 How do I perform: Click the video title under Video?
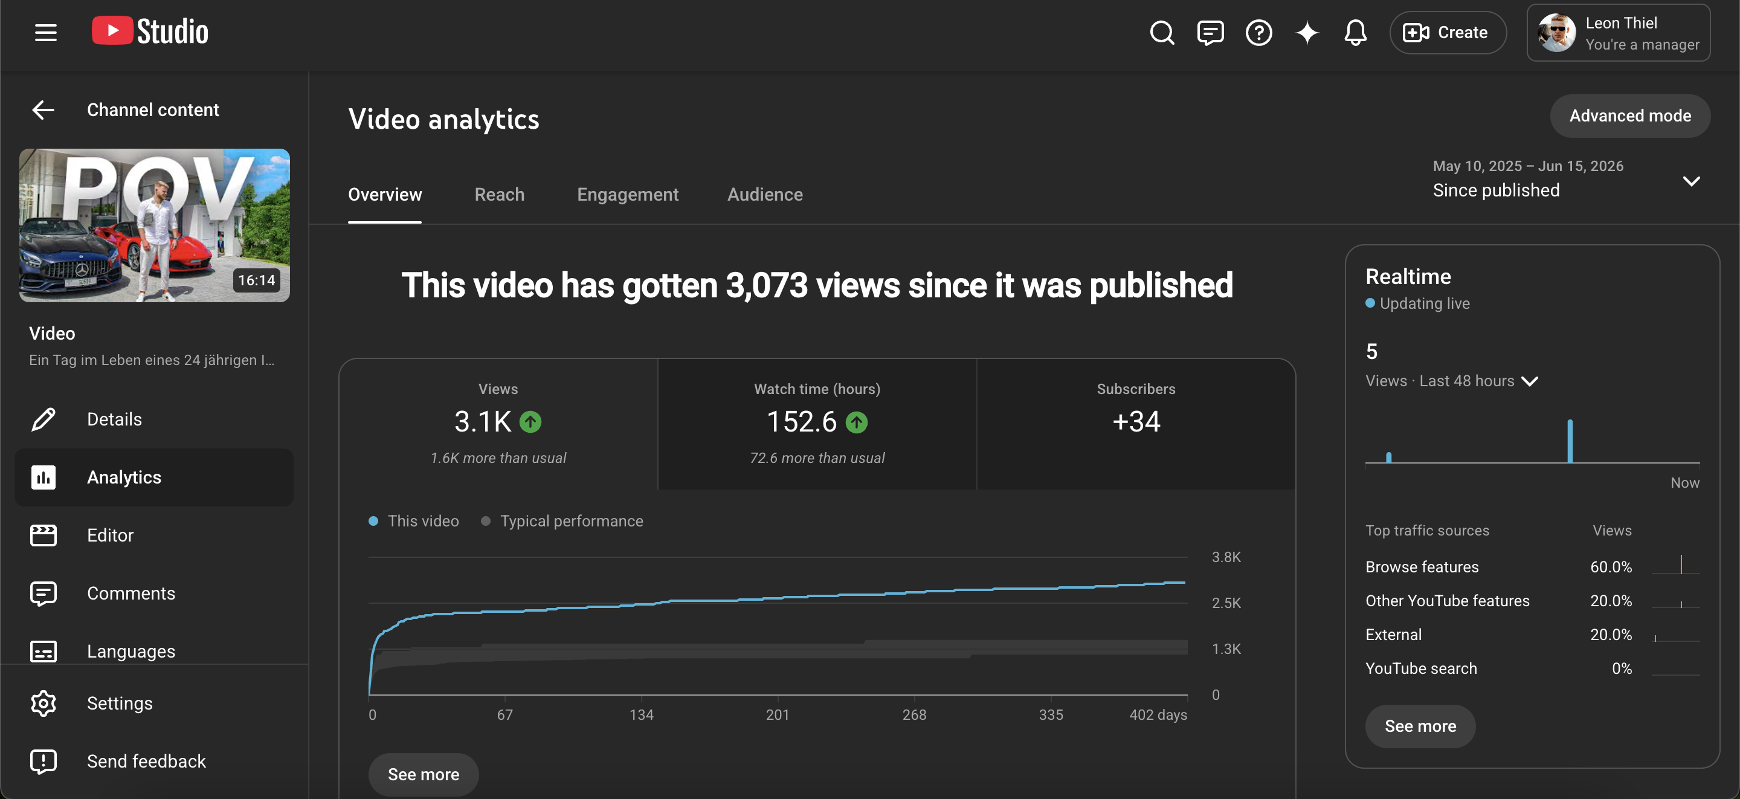pyautogui.click(x=152, y=360)
